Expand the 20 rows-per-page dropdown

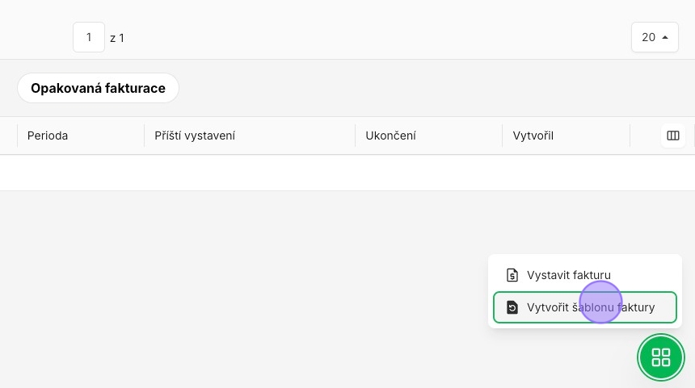[x=655, y=37]
